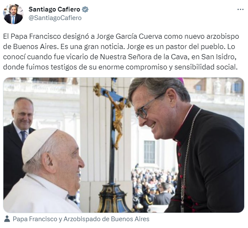Click the blue verified badge icon
The width and height of the screenshot is (248, 228).
click(x=85, y=9)
